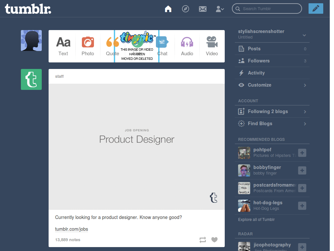Open the Inbox envelope icon
Viewport: 334px width, 251px height.
coord(203,9)
